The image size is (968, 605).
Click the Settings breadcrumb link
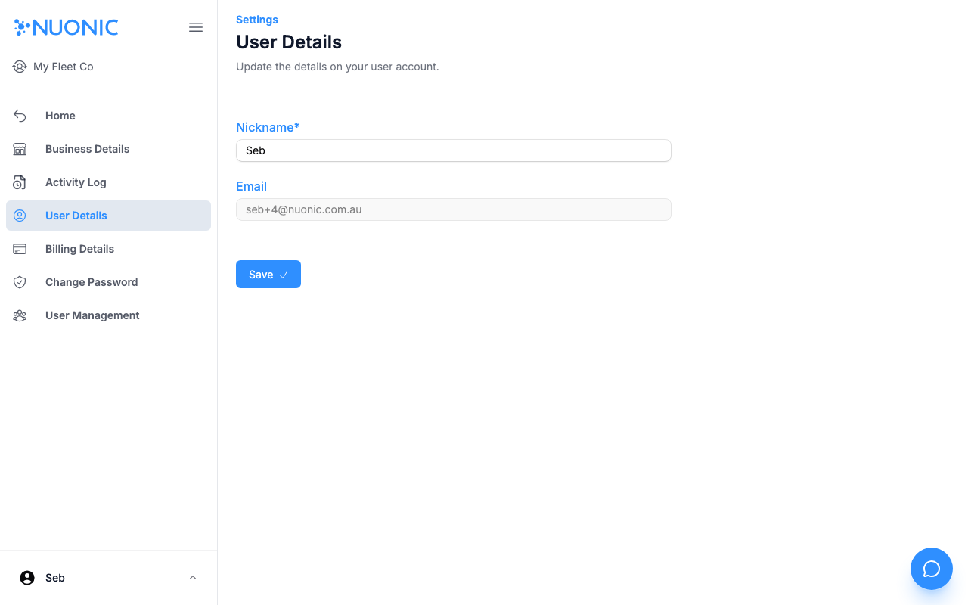click(257, 20)
